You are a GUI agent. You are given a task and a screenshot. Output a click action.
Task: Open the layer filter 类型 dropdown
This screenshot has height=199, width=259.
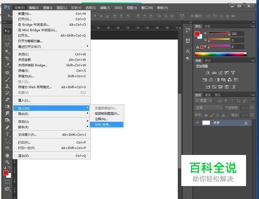pos(204,101)
